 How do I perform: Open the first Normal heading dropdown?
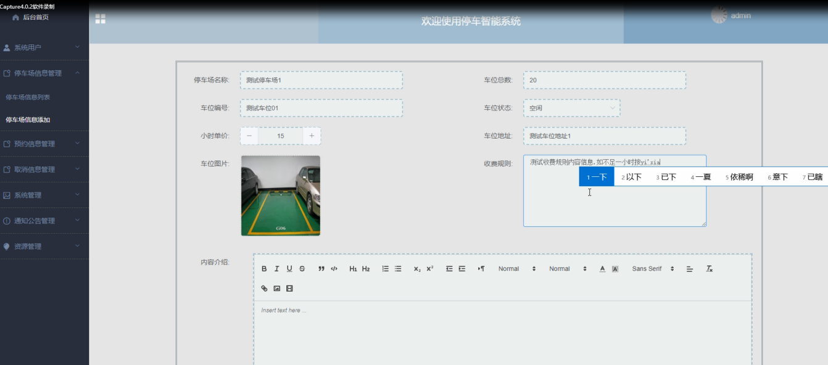tap(517, 269)
